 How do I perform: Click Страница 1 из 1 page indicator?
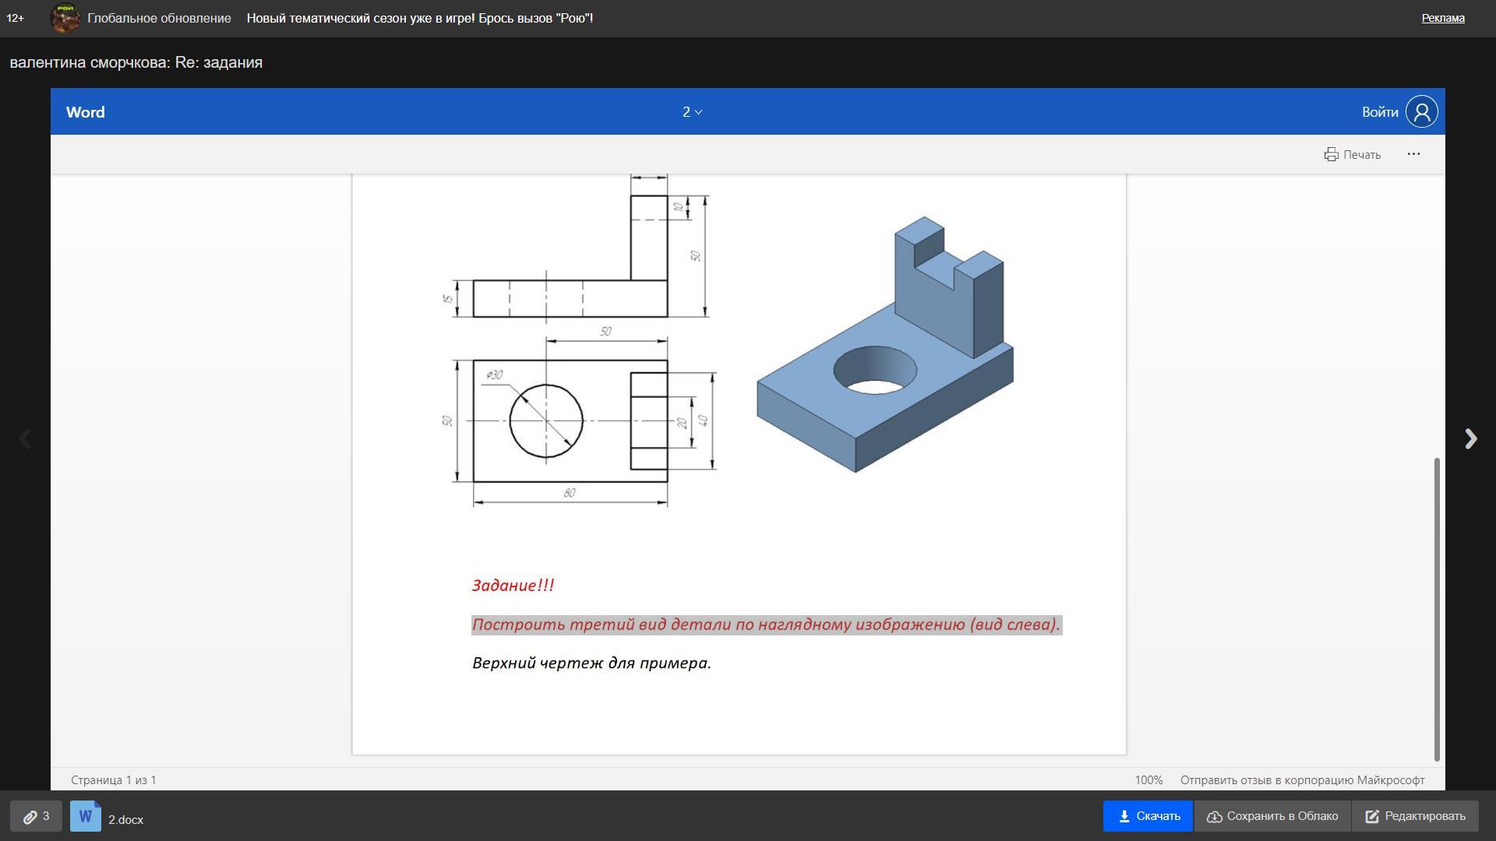coord(114,779)
